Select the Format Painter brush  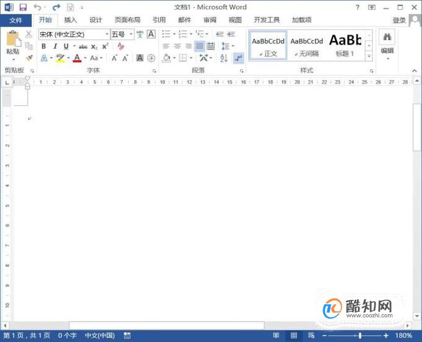[29, 58]
